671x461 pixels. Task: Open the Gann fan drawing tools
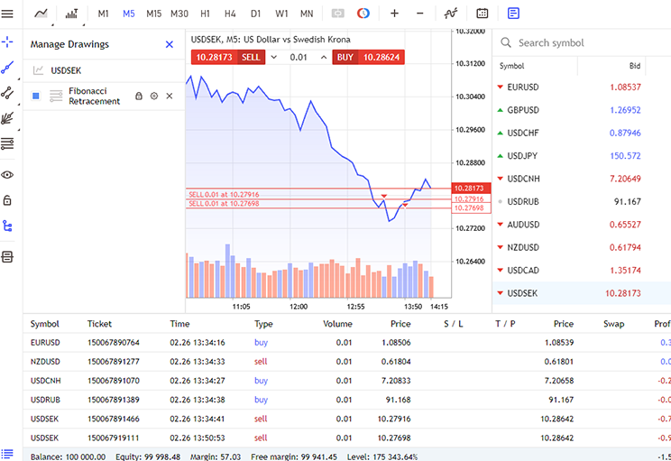coord(8,117)
